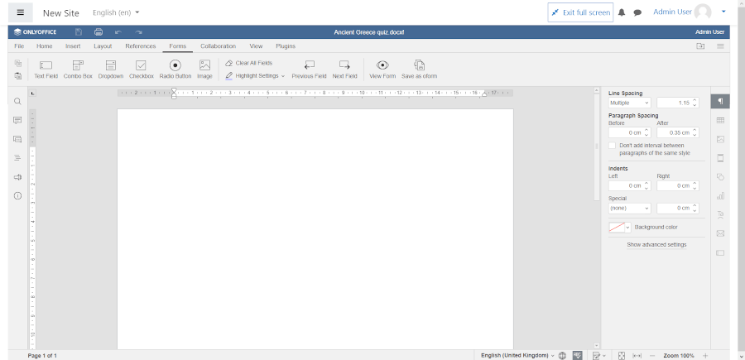The width and height of the screenshot is (745, 360).
Task: Open the Admin User menu dropdown
Action: click(x=723, y=12)
